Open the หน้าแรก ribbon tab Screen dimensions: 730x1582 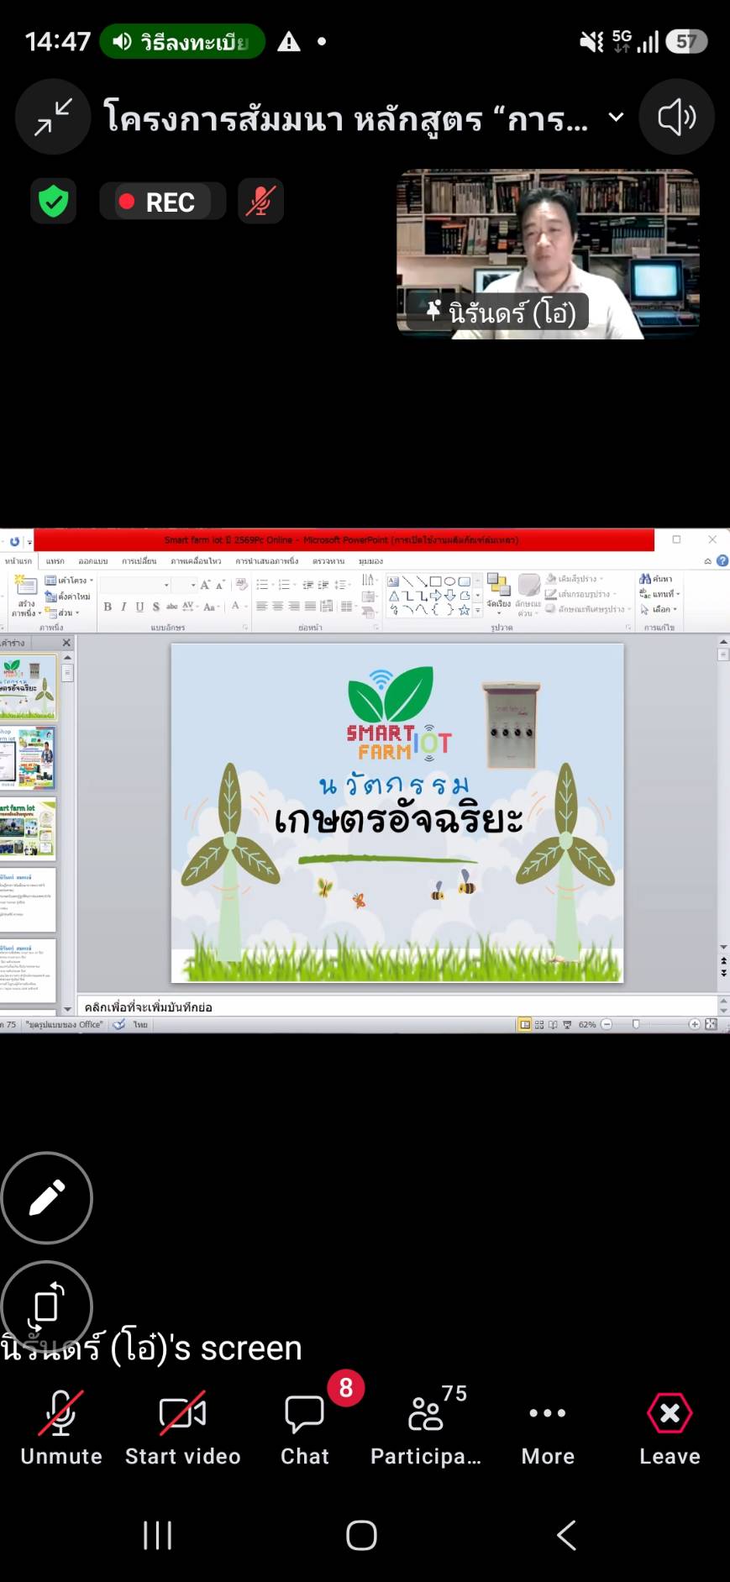tap(18, 561)
